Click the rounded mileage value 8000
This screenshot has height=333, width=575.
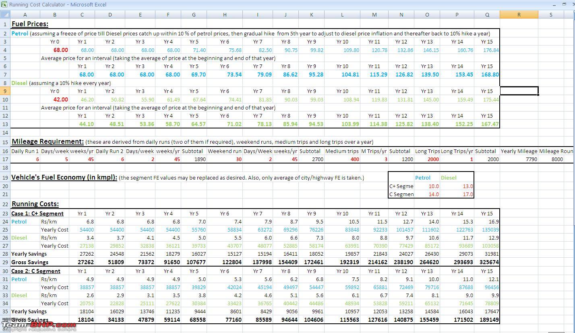click(557, 159)
